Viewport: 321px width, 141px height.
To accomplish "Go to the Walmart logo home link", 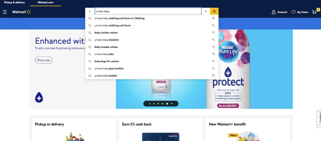I will coord(21,12).
